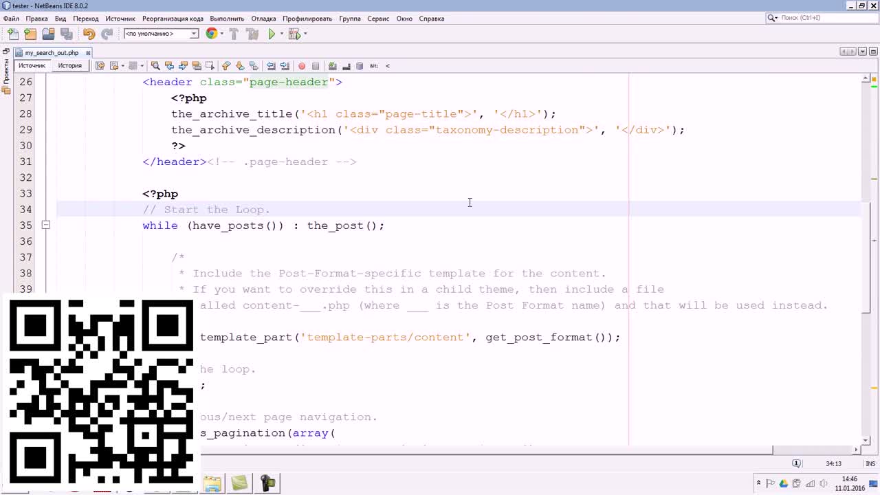This screenshot has width=880, height=495.
Task: Go to previous bookmark icon
Action: tap(226, 66)
